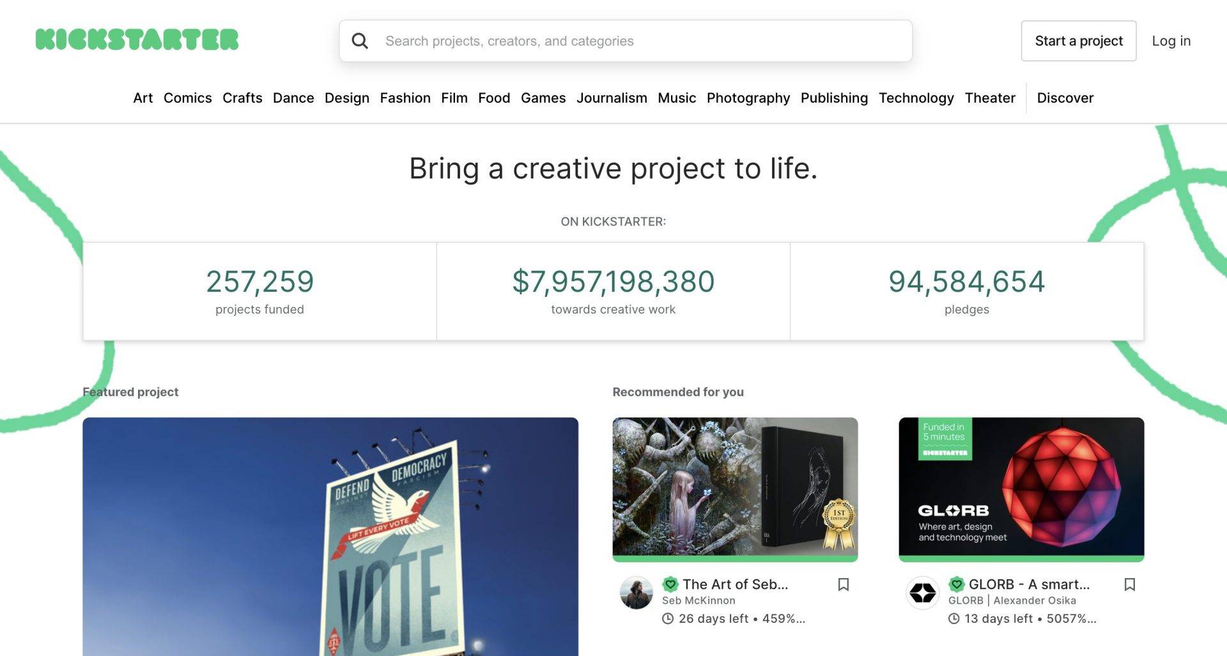The image size is (1227, 656).
Task: Click the Log in link
Action: (1171, 40)
